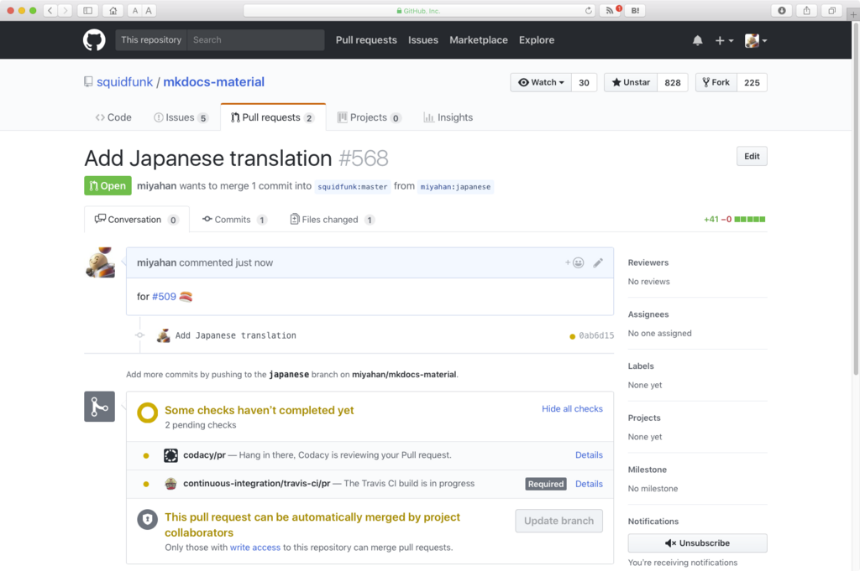
Task: Switch to the Issues tab
Action: [x=181, y=117]
